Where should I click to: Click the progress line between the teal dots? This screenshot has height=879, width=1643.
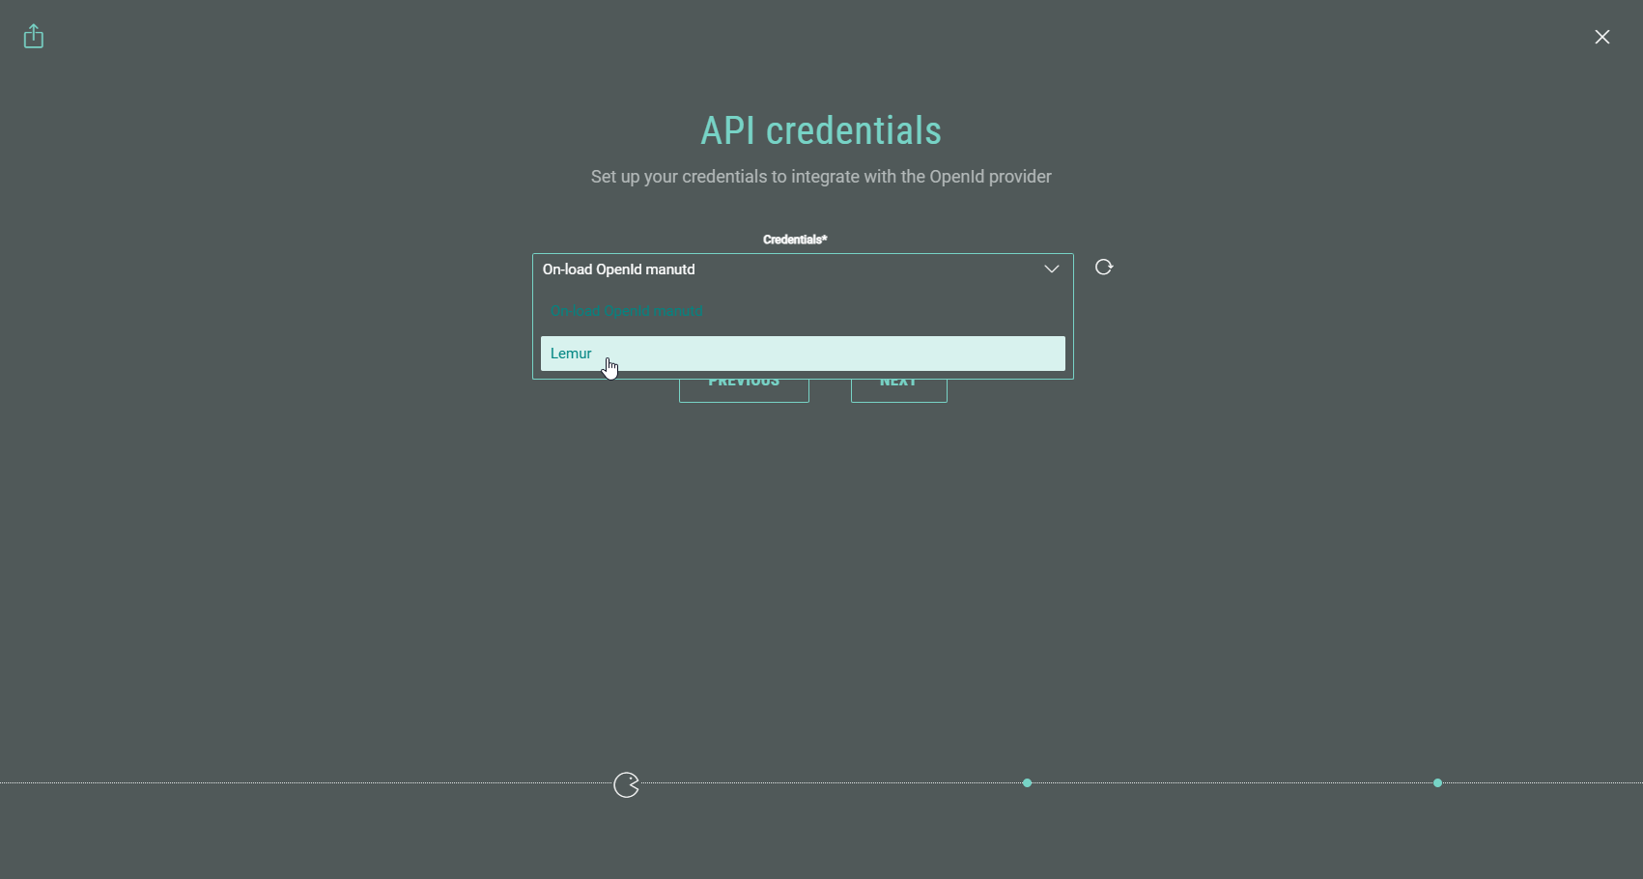click(x=1232, y=783)
